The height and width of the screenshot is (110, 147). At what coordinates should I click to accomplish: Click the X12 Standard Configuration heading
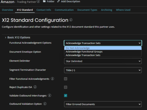(35, 20)
